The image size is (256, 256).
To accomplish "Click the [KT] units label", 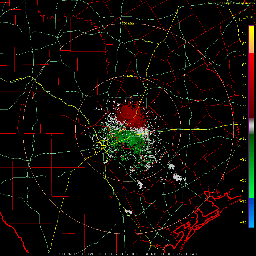I will tap(243, 20).
